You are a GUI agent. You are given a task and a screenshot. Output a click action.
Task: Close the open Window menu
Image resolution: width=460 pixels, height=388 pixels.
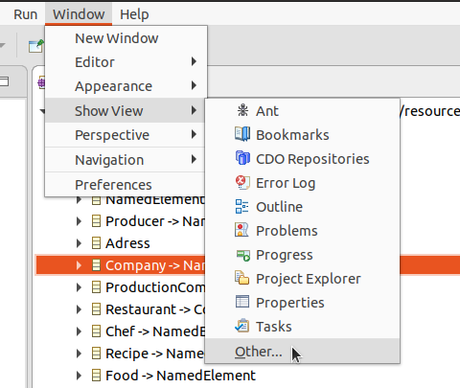79,14
